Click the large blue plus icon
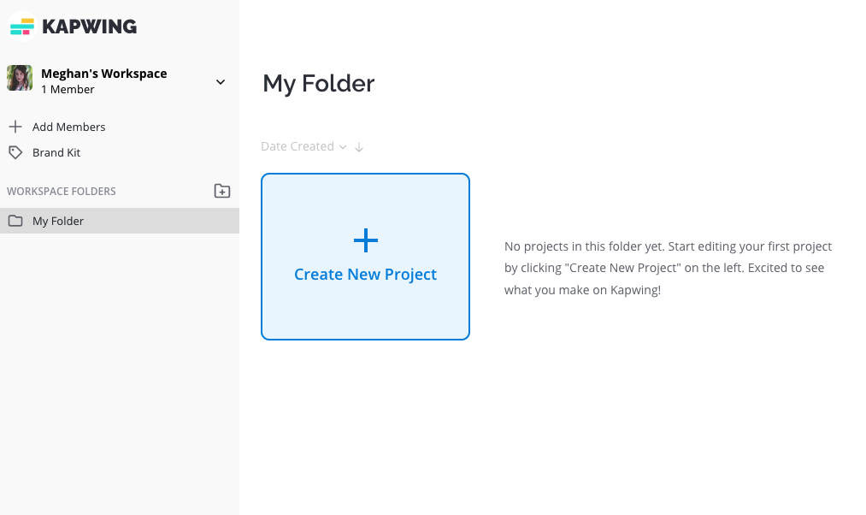 click(366, 240)
